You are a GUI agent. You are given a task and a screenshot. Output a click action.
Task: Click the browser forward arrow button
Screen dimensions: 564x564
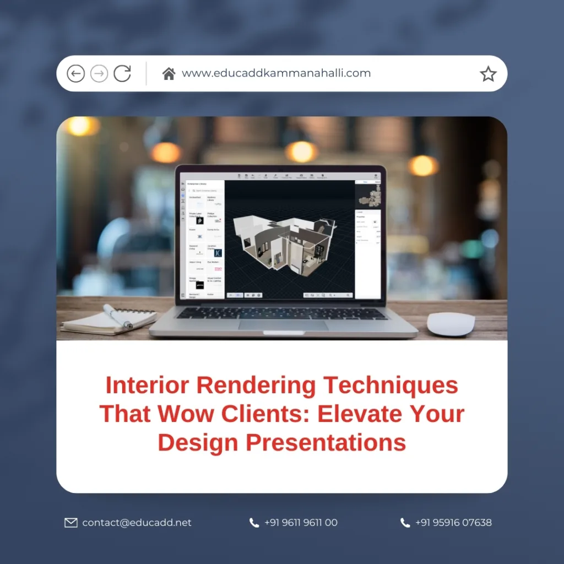click(x=99, y=73)
